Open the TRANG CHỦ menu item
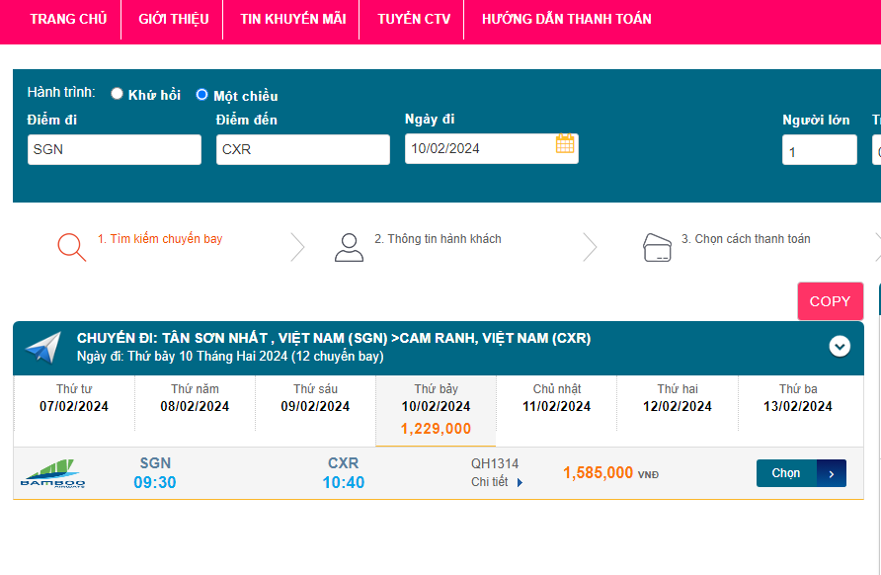Viewport: 881px width, 575px height. pyautogui.click(x=68, y=19)
